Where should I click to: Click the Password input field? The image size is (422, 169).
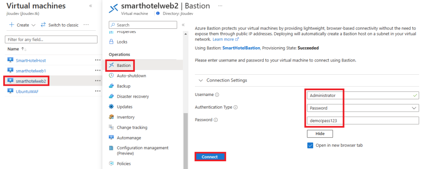tap(363, 121)
